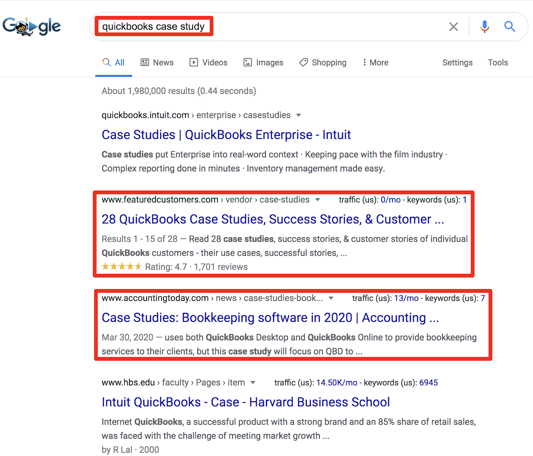The image size is (533, 456).
Task: Click the star rating 4.7 stars graphic
Action: (122, 266)
